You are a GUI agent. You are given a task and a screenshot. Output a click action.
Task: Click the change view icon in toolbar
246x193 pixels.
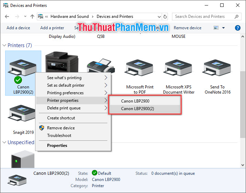[x=216, y=28]
